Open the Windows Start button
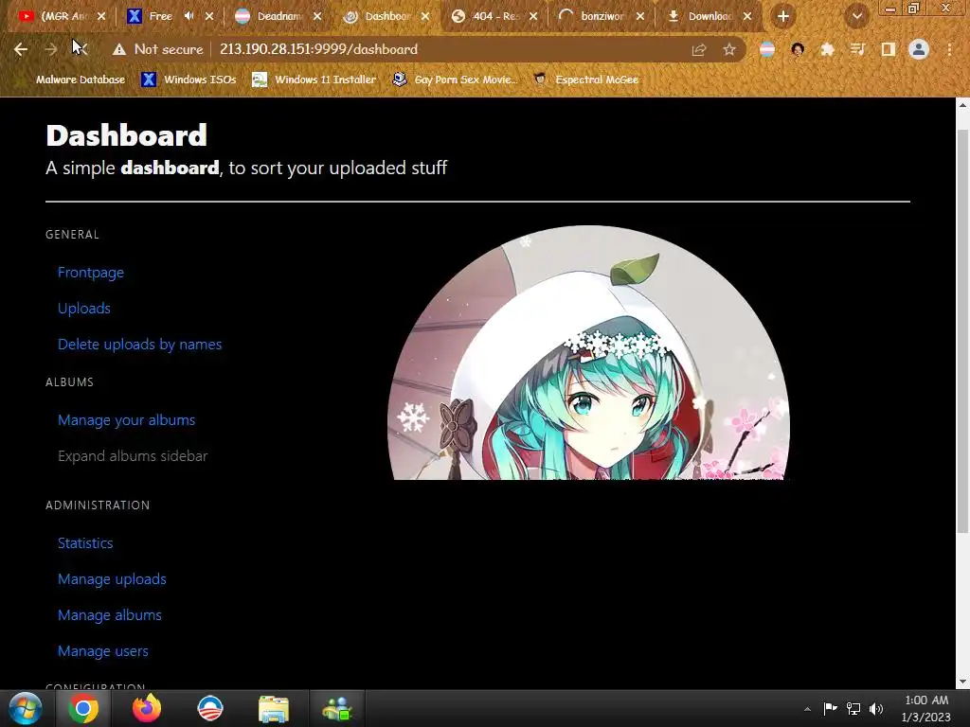The height and width of the screenshot is (727, 970). tap(26, 708)
